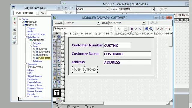Open the Segoe UI font dropdown
The width and height of the screenshot is (192, 108).
pos(112,29)
